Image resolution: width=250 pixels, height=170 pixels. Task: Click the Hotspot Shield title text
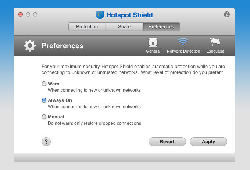pyautogui.click(x=129, y=15)
